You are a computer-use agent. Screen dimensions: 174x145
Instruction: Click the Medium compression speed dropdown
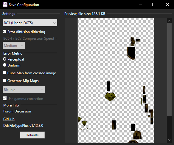(14, 45)
